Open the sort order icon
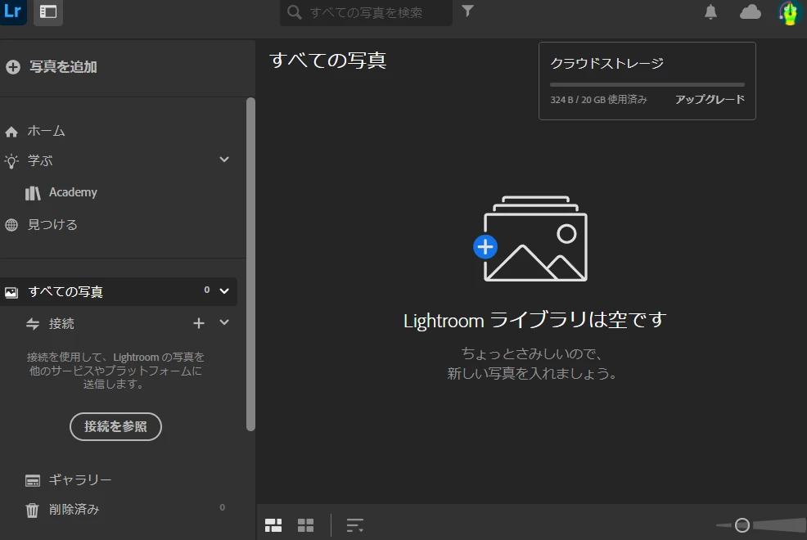Viewport: 807px width, 540px height. tap(355, 525)
